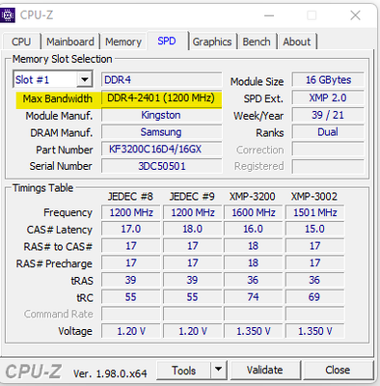
Task: Click the Tools button
Action: (x=184, y=370)
